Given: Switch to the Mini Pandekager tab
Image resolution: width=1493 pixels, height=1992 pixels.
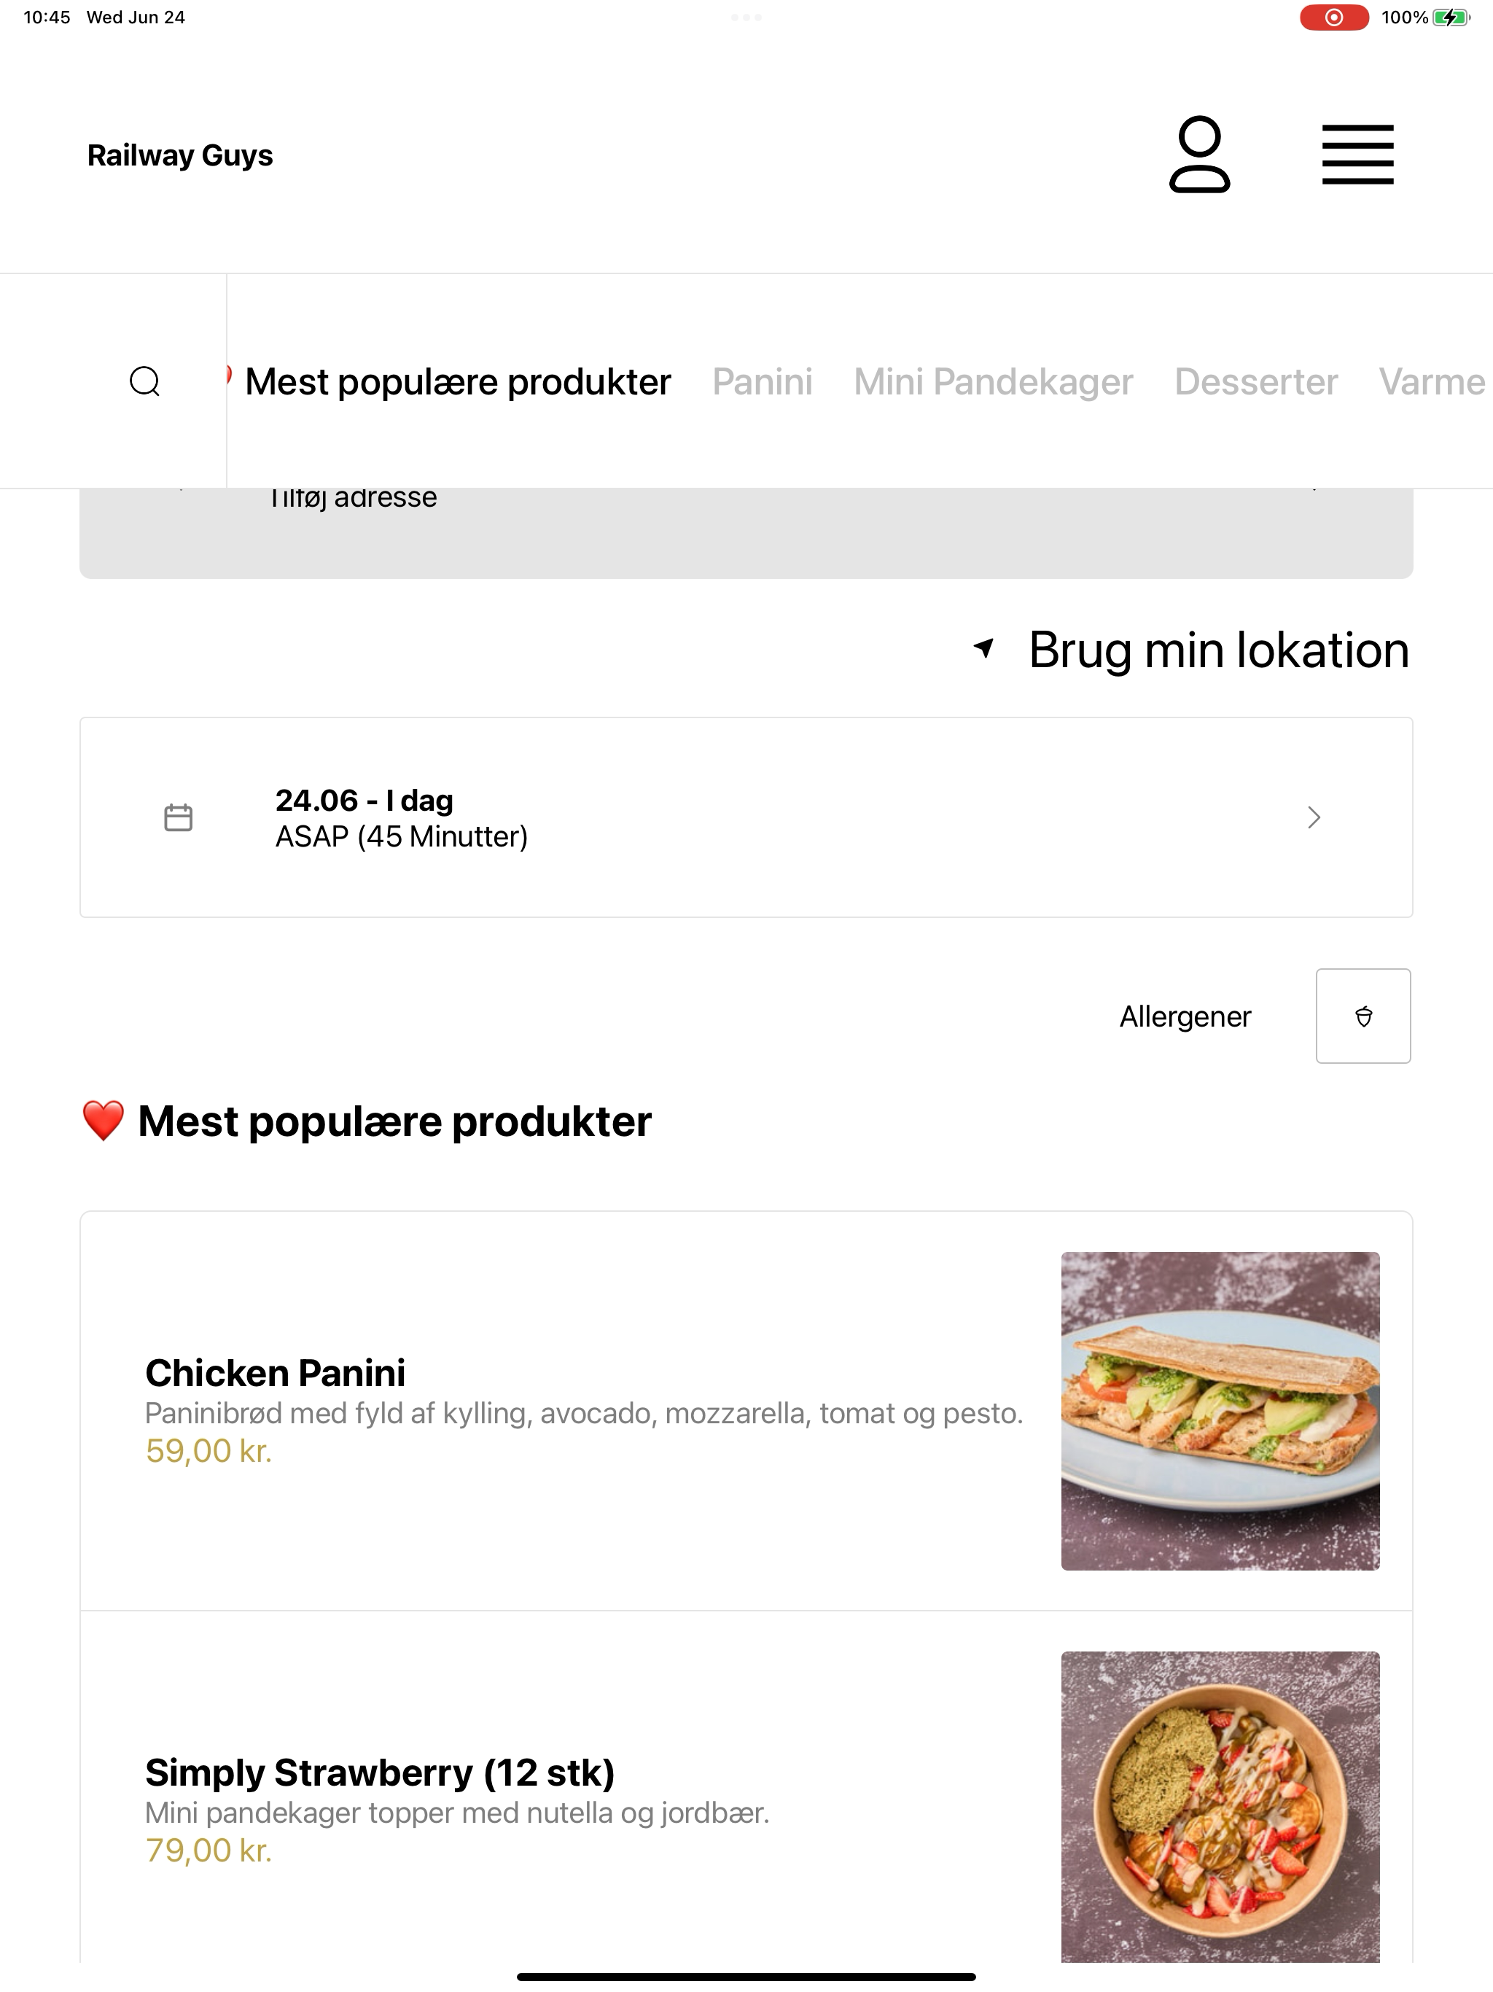Looking at the screenshot, I should 993,382.
